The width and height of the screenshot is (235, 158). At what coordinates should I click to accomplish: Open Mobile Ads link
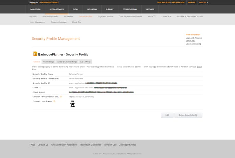coord(77,22)
